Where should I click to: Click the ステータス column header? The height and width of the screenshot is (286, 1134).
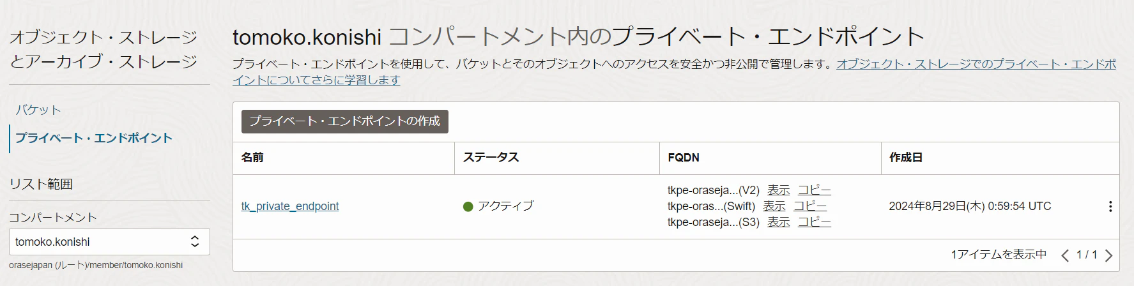point(491,158)
